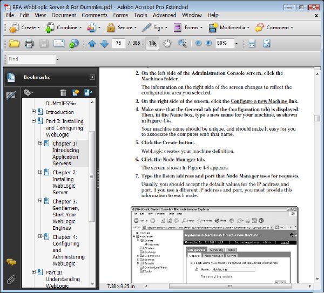Select Chapter 4: Configuring and Administering bookmark
The image size is (324, 293).
point(69,250)
